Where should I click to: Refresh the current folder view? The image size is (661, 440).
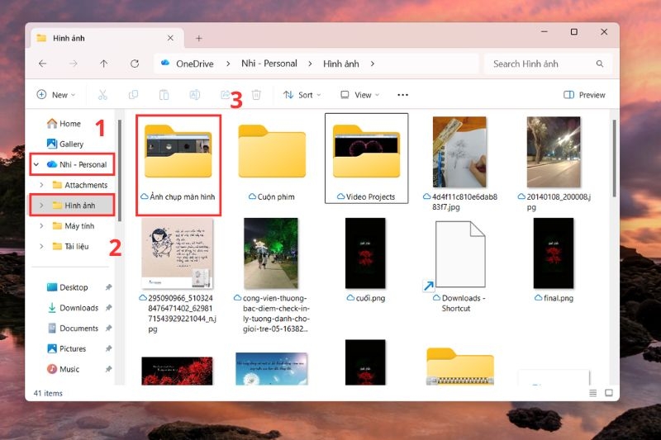tap(135, 64)
